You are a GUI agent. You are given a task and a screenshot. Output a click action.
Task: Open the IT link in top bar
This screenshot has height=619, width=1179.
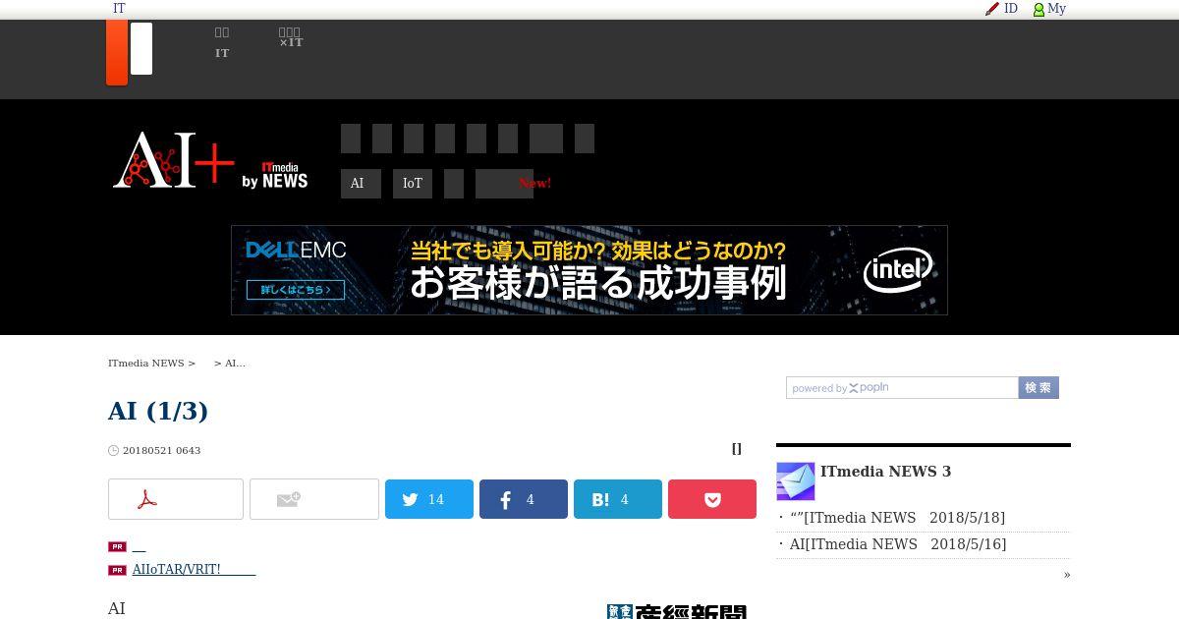pos(119,9)
